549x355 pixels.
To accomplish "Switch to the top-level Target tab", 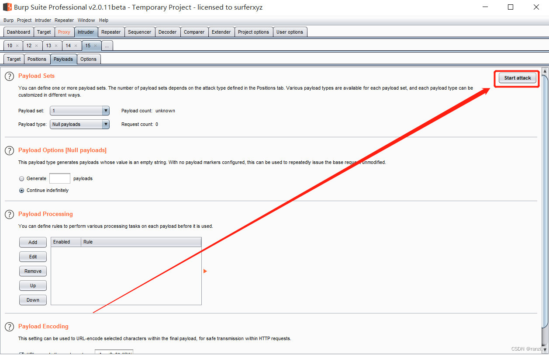I will 44,32.
